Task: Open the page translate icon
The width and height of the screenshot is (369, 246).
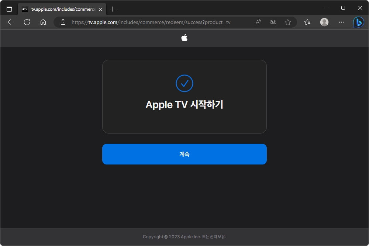Action: click(273, 22)
